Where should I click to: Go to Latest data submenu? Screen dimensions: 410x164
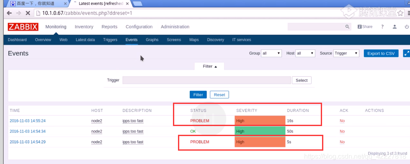(x=85, y=40)
